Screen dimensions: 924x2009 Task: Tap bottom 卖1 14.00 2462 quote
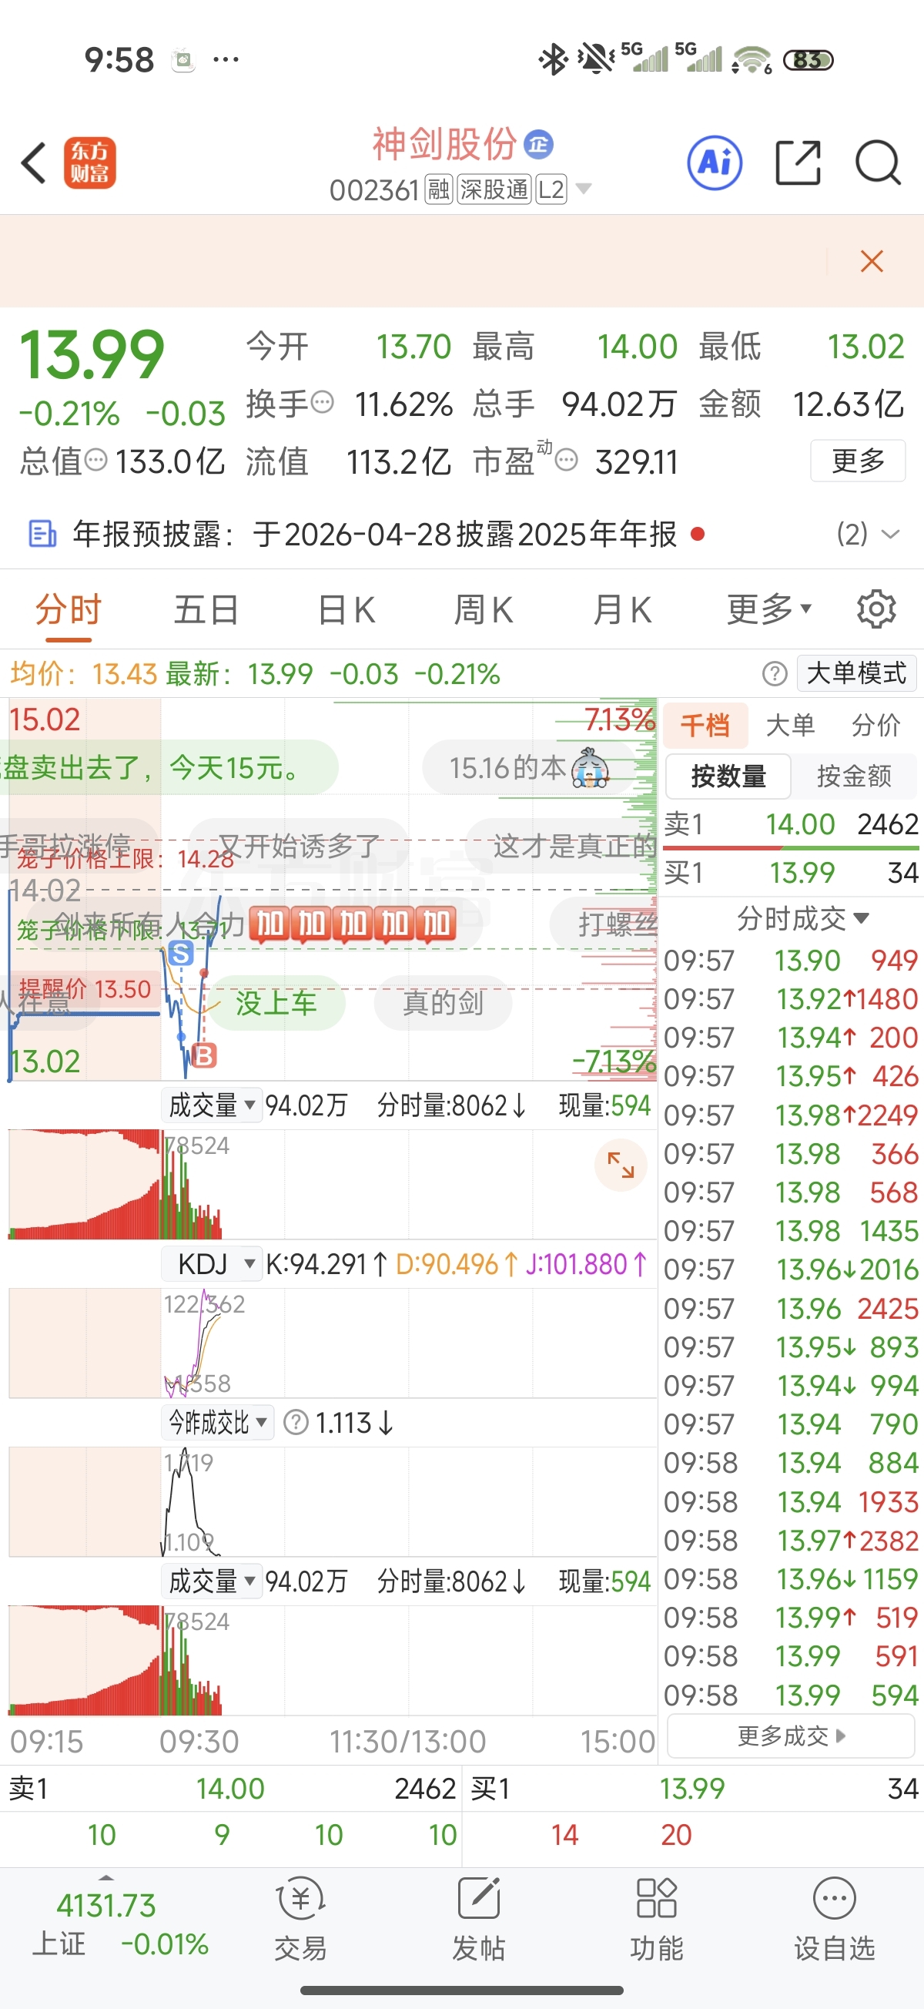coord(232,1788)
